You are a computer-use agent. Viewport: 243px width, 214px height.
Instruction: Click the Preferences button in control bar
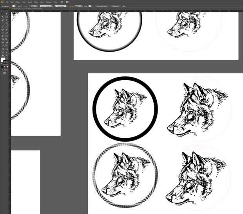coord(115,6)
